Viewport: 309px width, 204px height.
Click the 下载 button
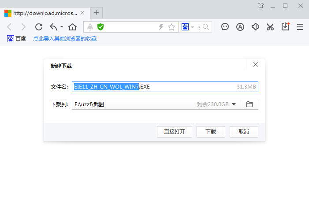tap(211, 132)
